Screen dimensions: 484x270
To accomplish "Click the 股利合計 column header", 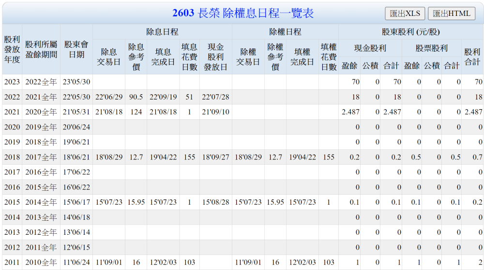I will (x=472, y=57).
